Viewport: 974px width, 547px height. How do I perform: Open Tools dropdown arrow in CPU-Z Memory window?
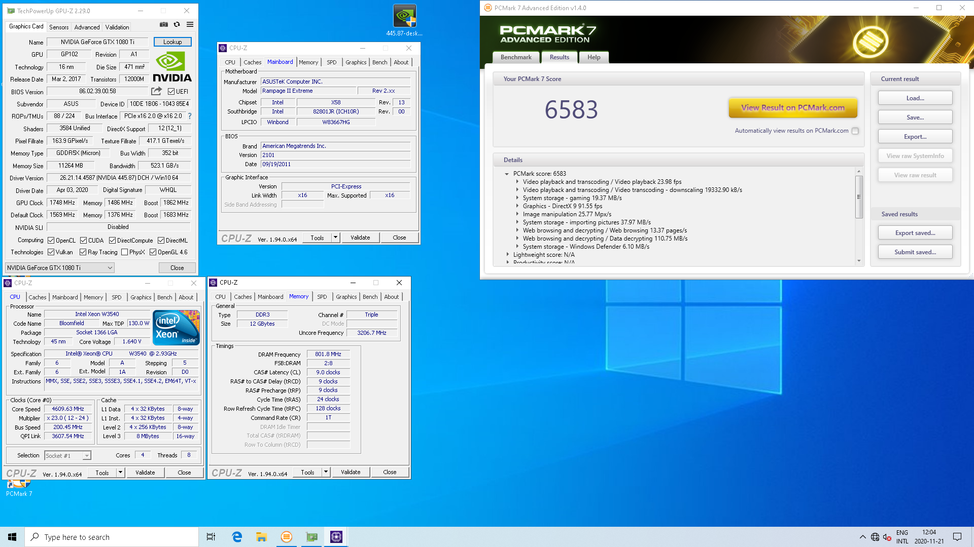tap(326, 472)
